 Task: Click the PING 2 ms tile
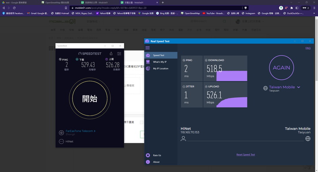(192, 68)
